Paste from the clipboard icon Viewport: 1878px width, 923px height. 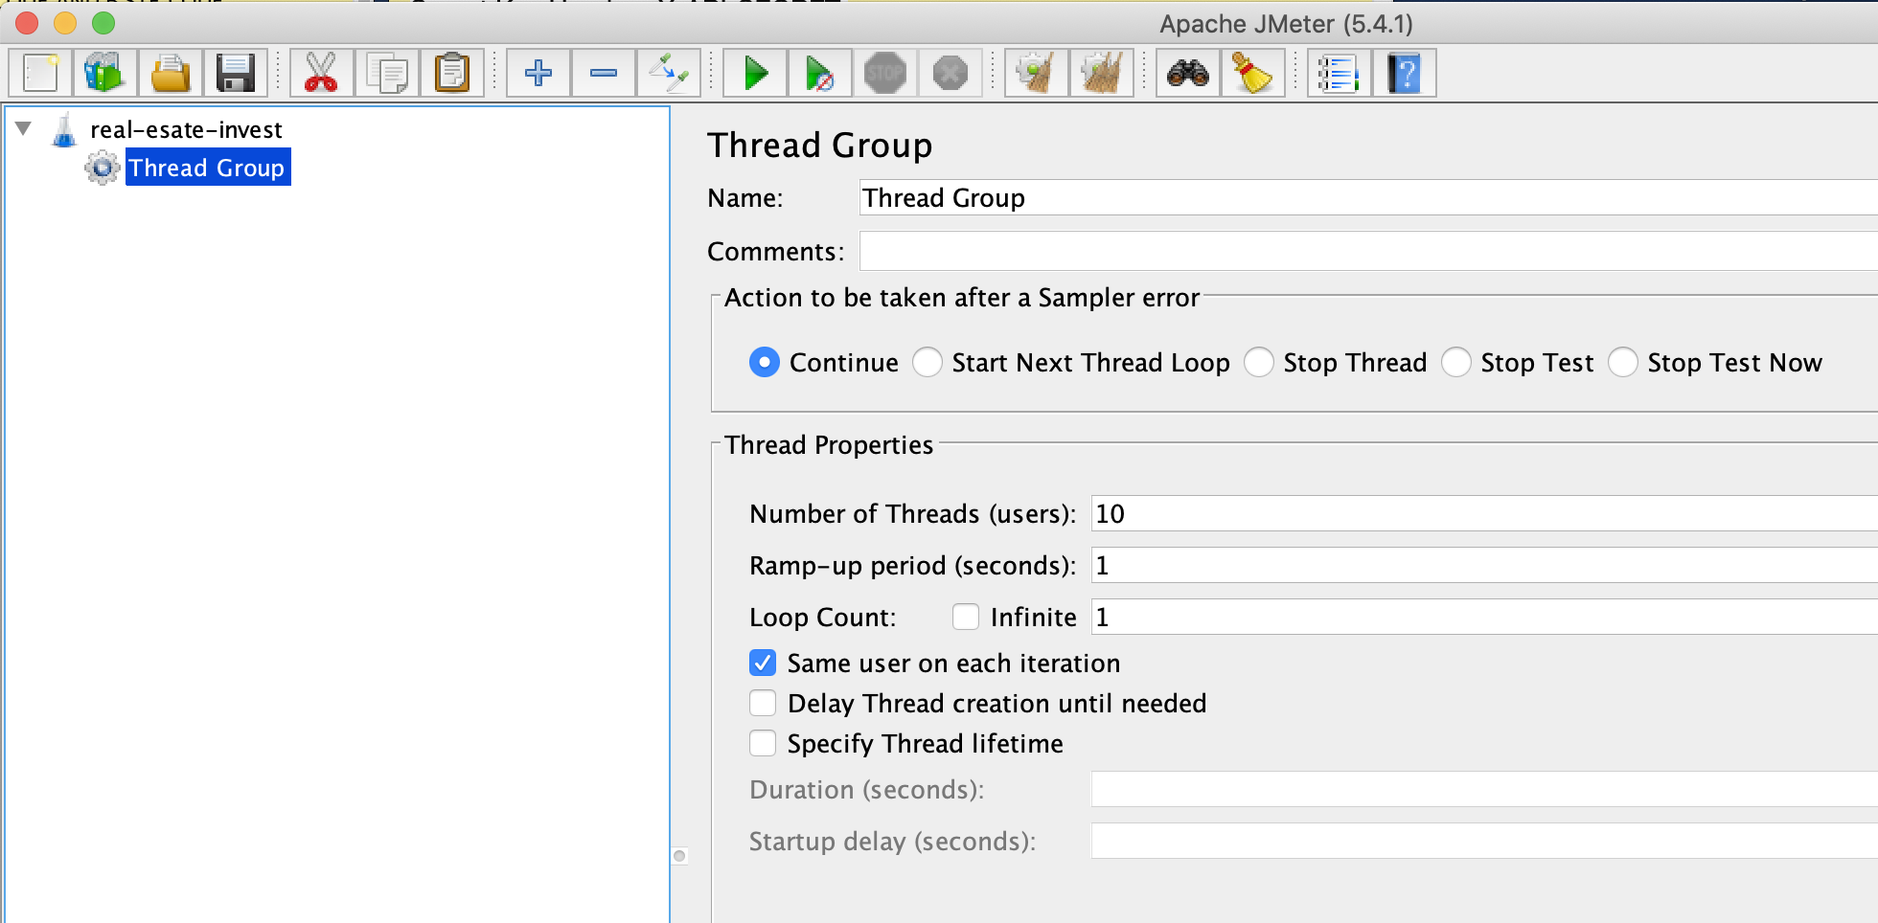[x=452, y=73]
